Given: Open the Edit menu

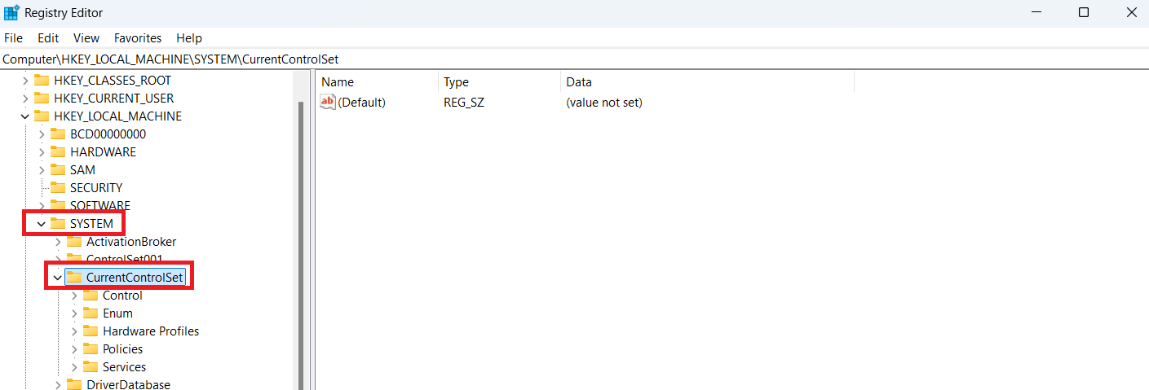Looking at the screenshot, I should 48,38.
